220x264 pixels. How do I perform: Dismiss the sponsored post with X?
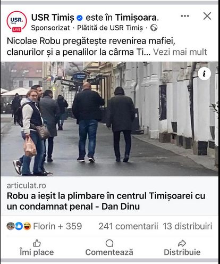point(207,16)
